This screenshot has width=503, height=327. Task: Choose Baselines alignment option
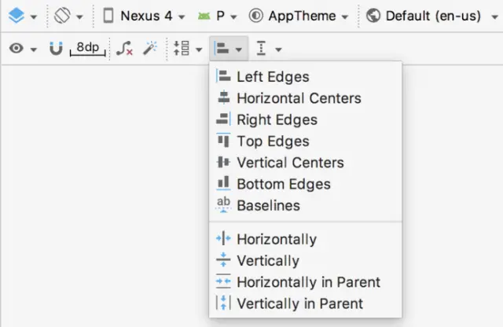tap(268, 206)
